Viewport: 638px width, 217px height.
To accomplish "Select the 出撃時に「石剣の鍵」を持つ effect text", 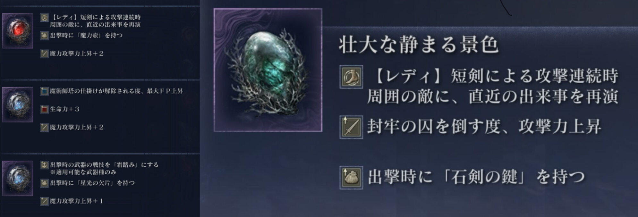I will pyautogui.click(x=476, y=177).
